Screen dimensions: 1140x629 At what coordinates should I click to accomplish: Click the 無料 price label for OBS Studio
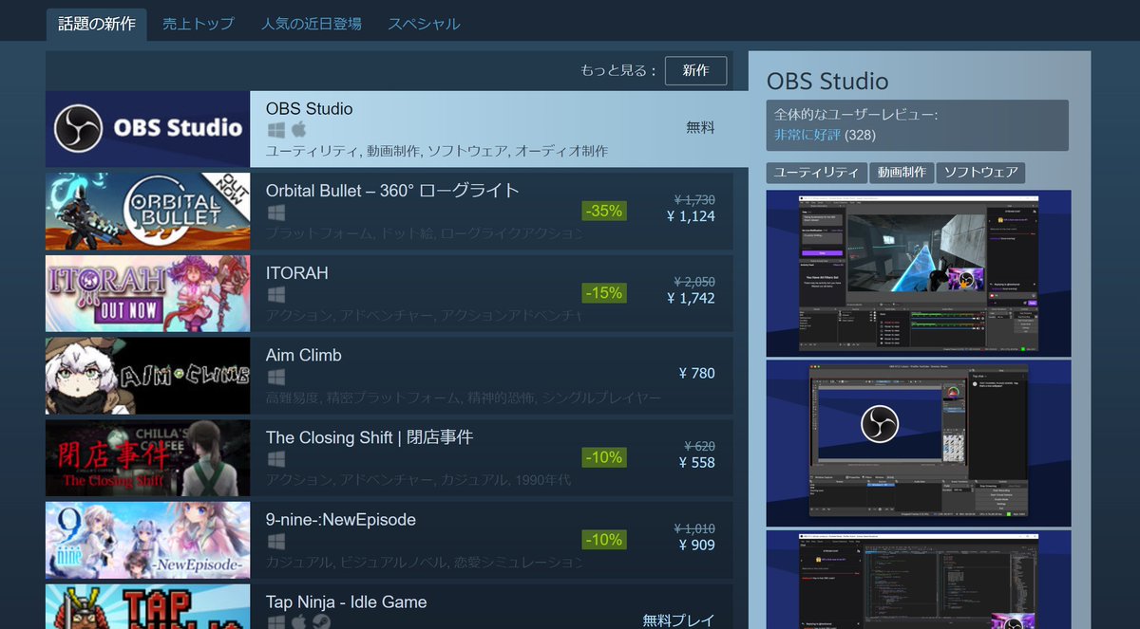700,127
